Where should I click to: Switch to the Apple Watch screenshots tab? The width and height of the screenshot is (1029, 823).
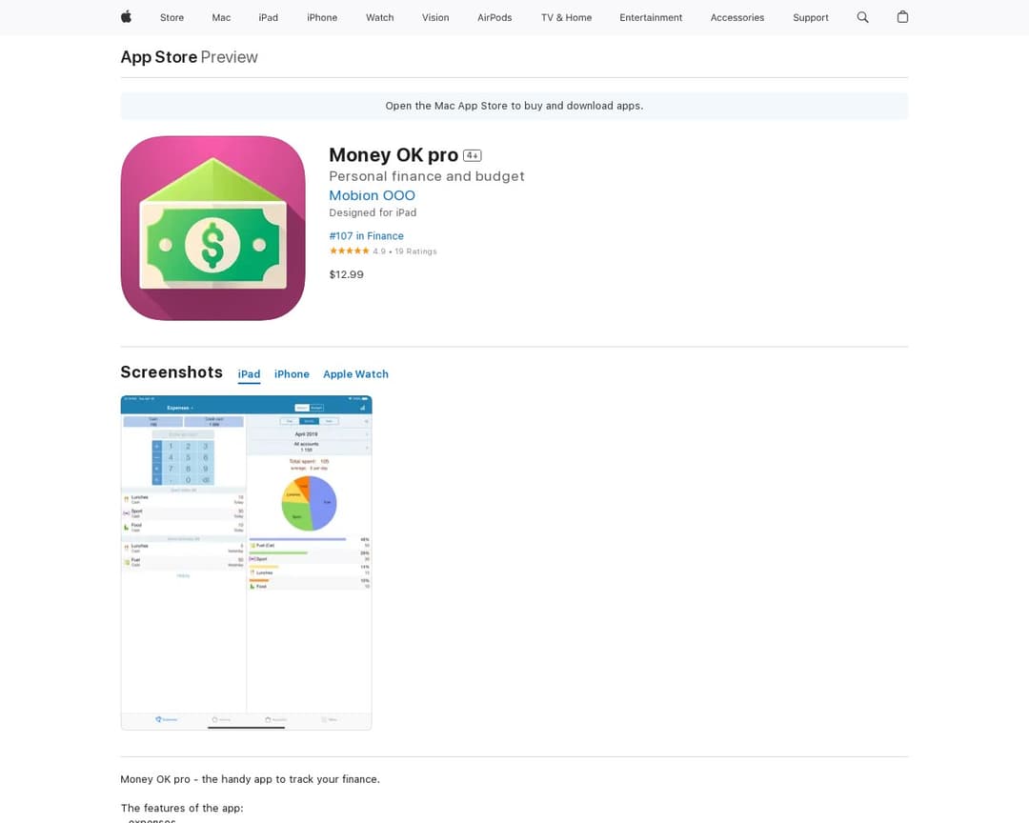[355, 374]
